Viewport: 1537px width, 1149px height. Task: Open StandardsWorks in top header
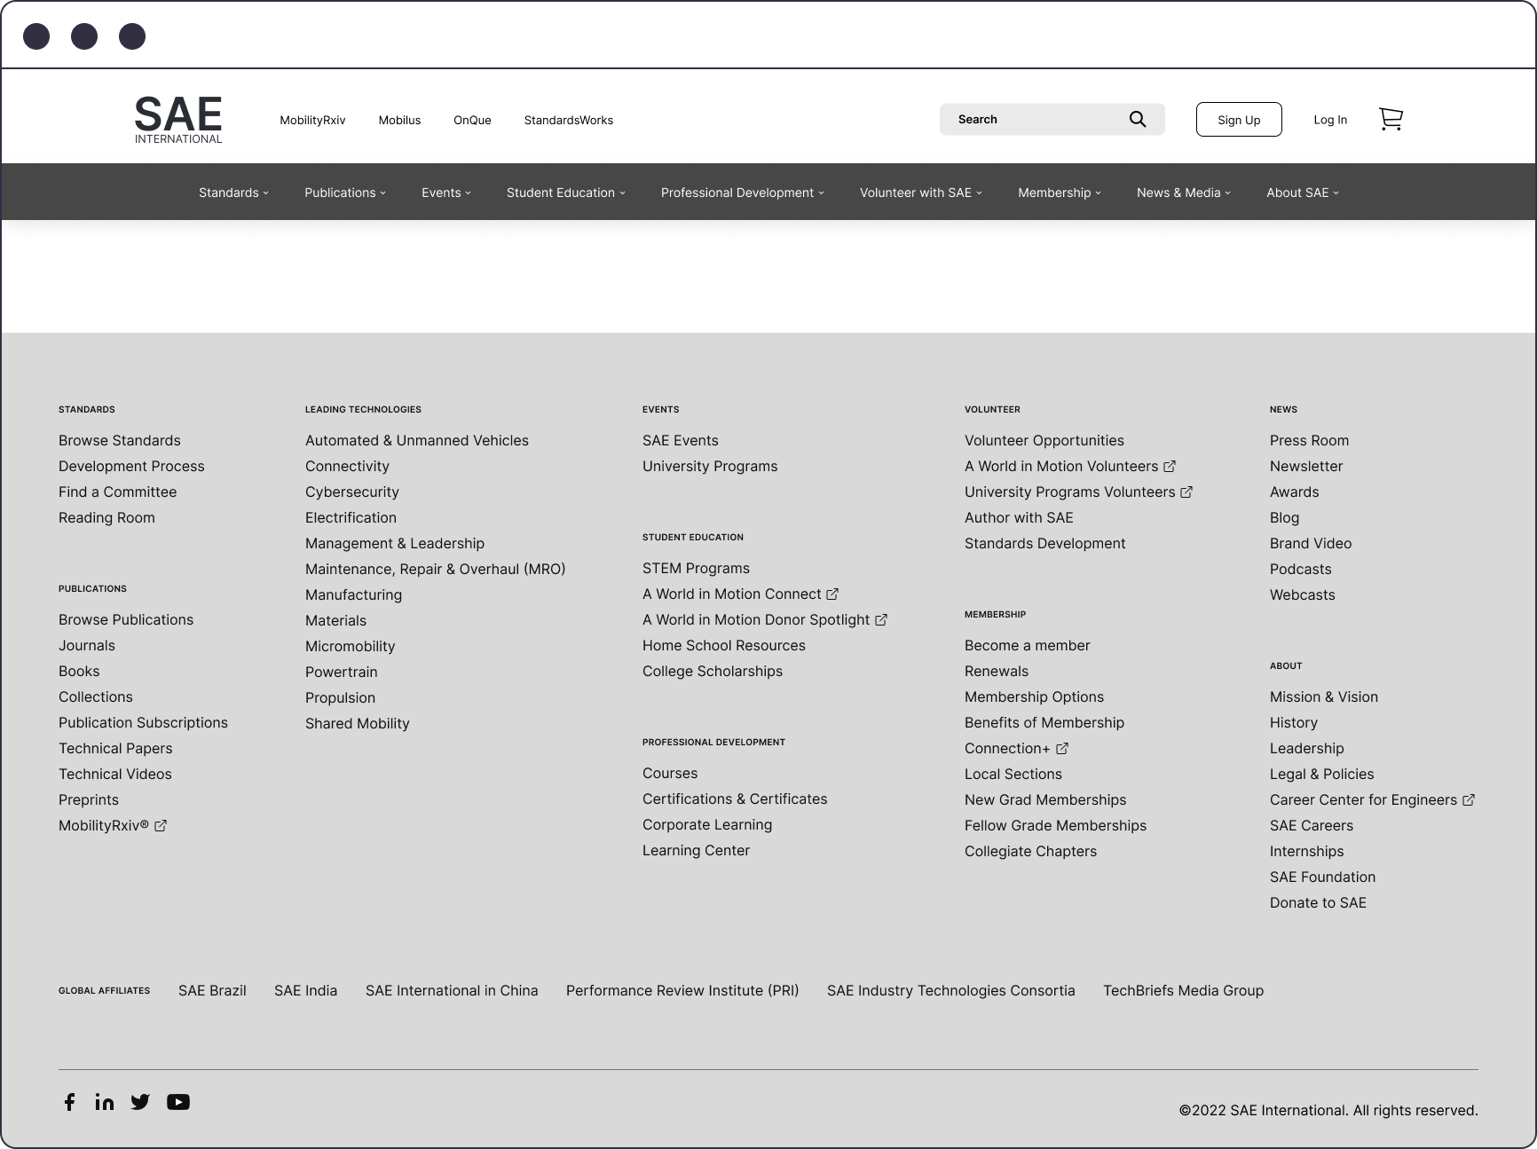[x=569, y=120]
